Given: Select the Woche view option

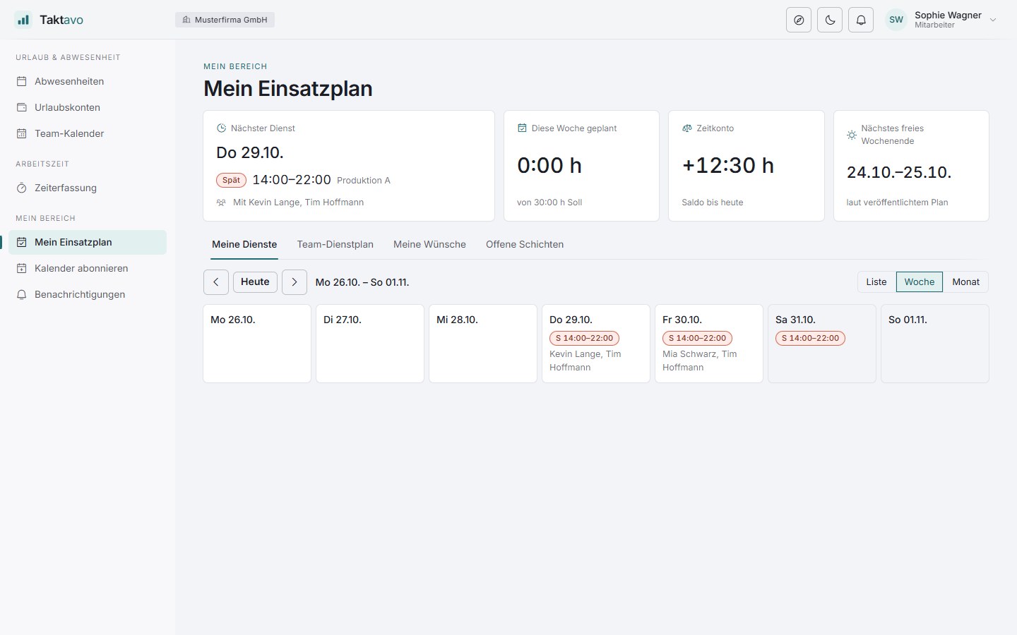Looking at the screenshot, I should click(x=920, y=282).
